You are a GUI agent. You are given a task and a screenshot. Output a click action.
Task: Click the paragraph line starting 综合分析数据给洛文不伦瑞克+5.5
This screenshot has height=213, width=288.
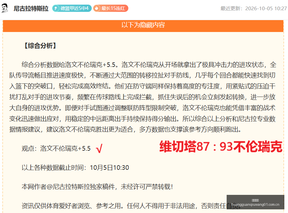click(x=149, y=65)
